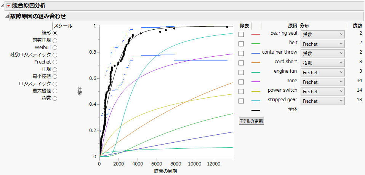Click the blue line swatch for container throw
The image size is (365, 175).
click(256, 54)
